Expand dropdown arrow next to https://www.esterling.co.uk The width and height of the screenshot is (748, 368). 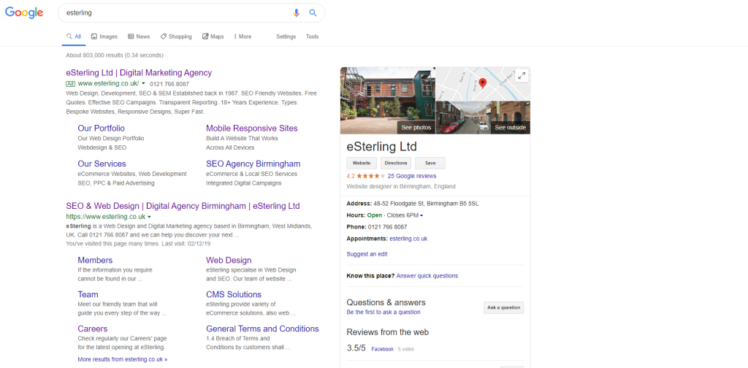(149, 217)
